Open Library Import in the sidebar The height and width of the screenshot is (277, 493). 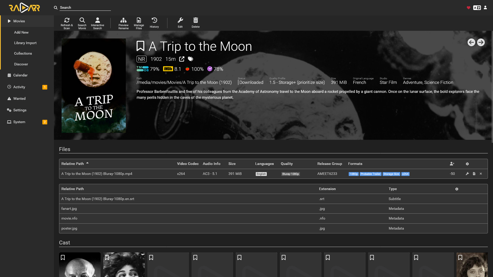27,43
